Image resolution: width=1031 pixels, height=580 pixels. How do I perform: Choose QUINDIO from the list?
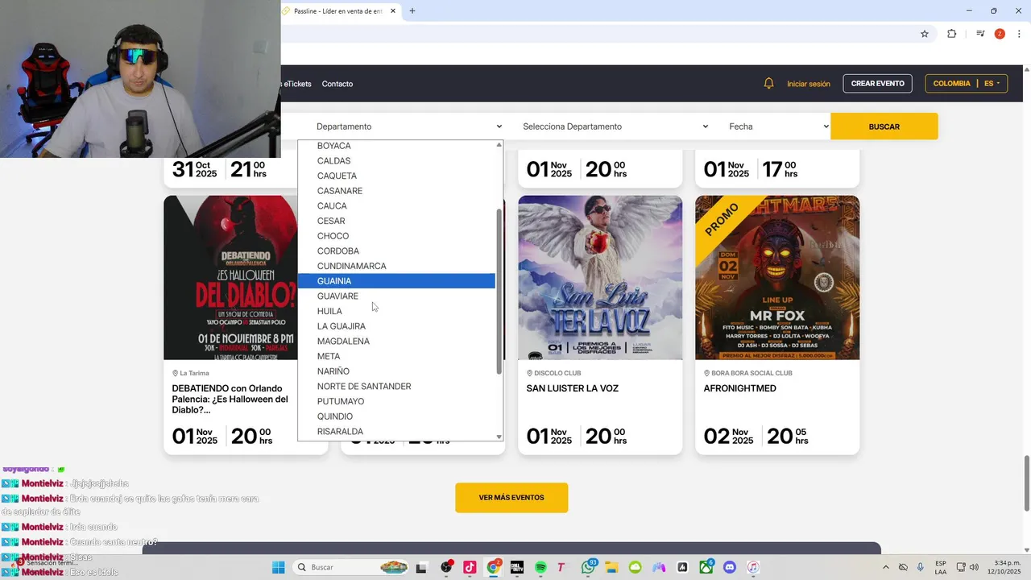click(x=396, y=416)
